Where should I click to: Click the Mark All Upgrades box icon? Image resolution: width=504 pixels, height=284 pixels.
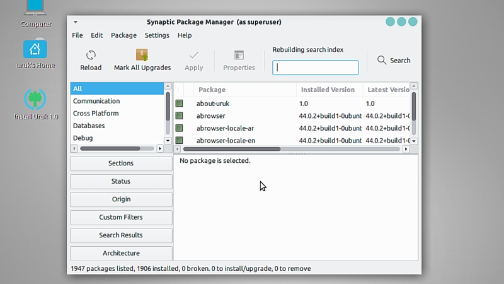click(142, 55)
